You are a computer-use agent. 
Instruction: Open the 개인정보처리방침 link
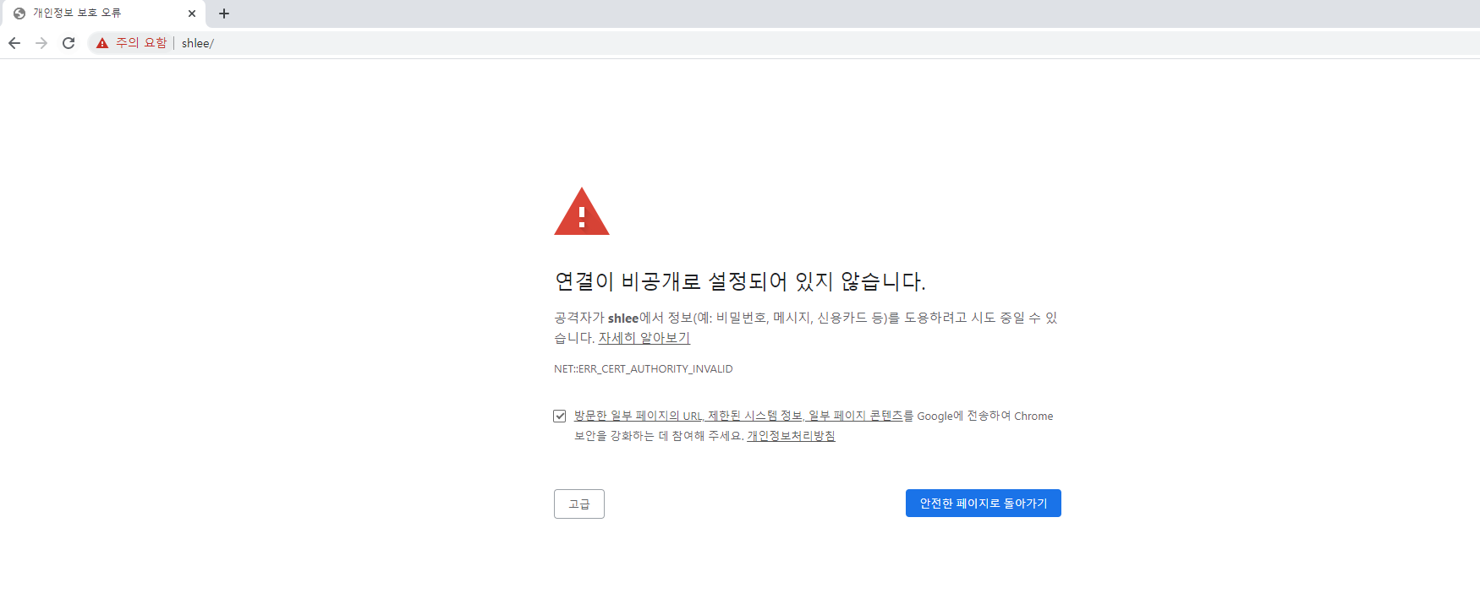point(791,436)
